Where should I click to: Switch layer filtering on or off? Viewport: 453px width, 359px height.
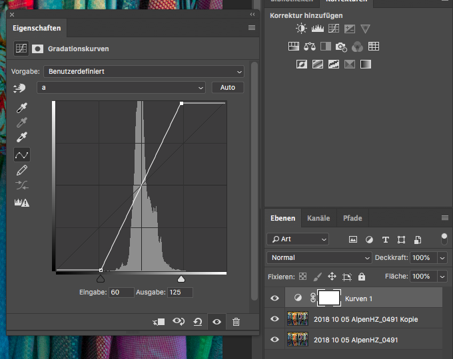tap(444, 239)
